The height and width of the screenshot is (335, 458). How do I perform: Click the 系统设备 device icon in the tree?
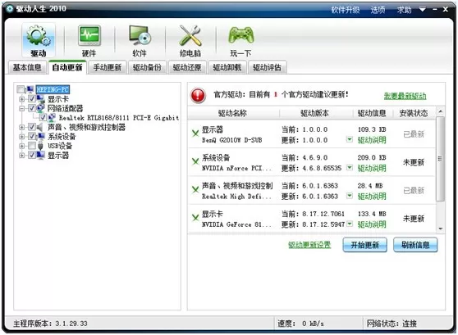click(41, 136)
